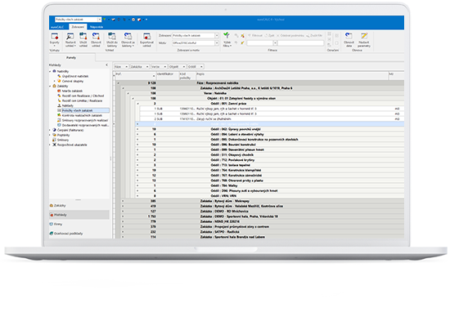The image size is (450, 312).
Task: Click the Popis column header
Action: click(292, 76)
